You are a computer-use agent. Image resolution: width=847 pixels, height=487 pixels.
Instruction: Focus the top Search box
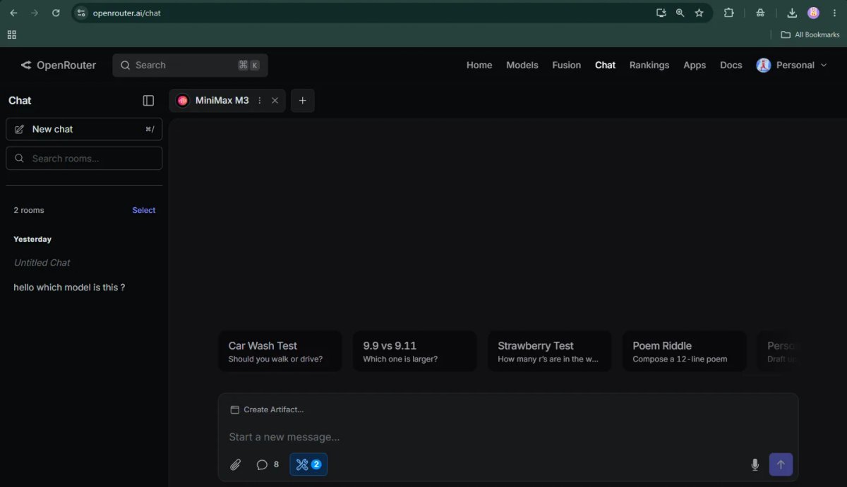pyautogui.click(x=190, y=65)
